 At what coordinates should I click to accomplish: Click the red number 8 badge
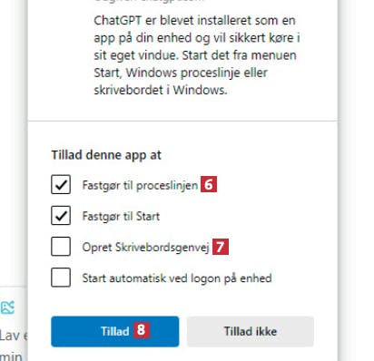tap(141, 330)
